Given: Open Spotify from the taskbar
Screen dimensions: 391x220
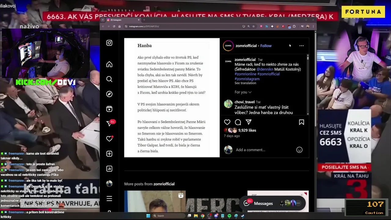Looking at the screenshot, I should 229,216.
